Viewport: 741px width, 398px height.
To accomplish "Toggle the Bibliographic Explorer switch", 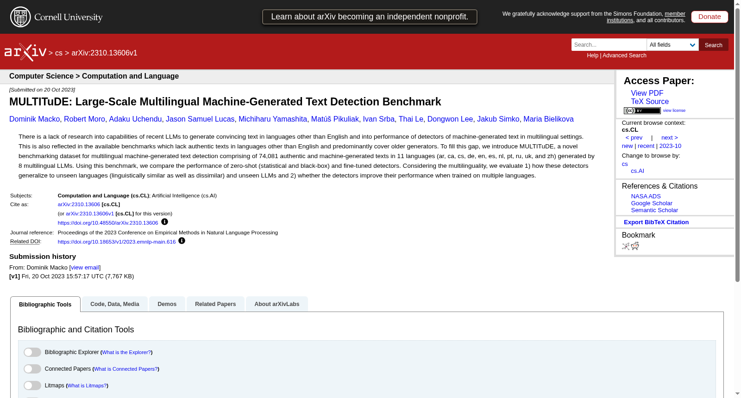I will click(32, 352).
